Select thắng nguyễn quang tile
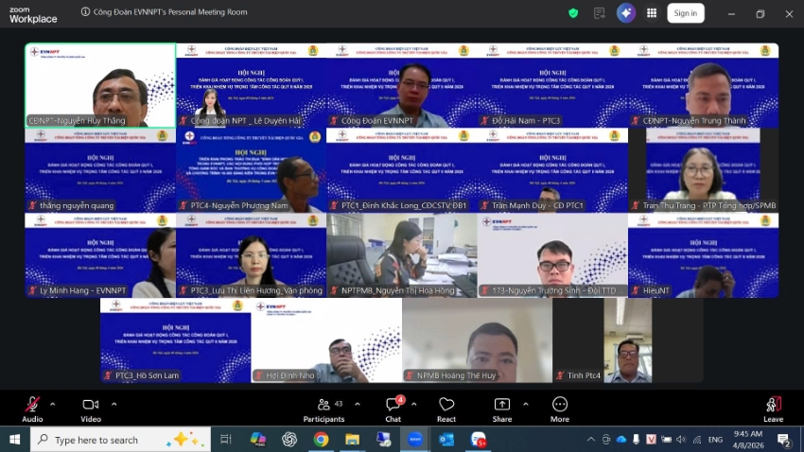 tap(100, 170)
